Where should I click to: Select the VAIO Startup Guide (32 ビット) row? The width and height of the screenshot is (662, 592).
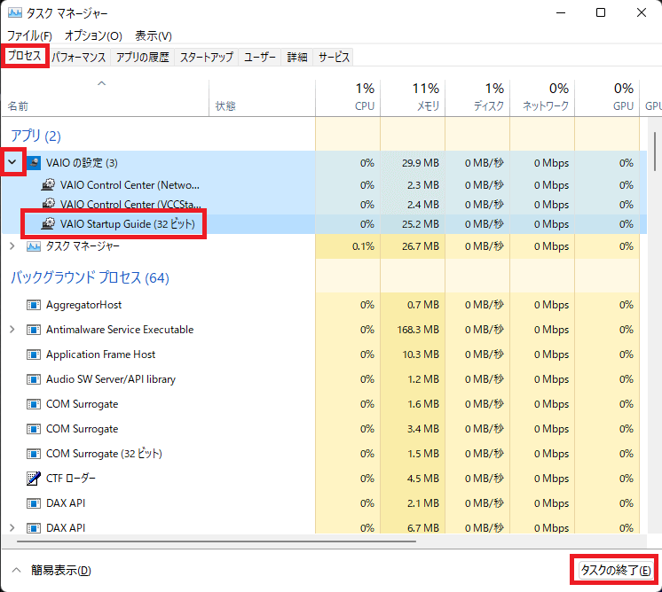point(324,224)
